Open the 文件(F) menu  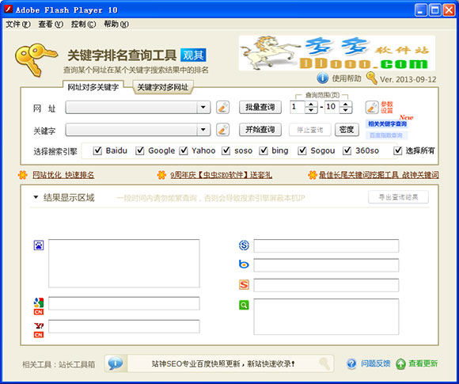coord(18,24)
